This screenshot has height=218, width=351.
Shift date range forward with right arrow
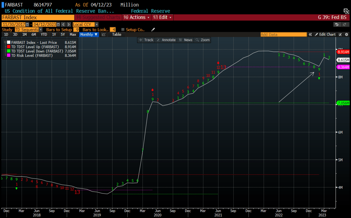click(68, 25)
